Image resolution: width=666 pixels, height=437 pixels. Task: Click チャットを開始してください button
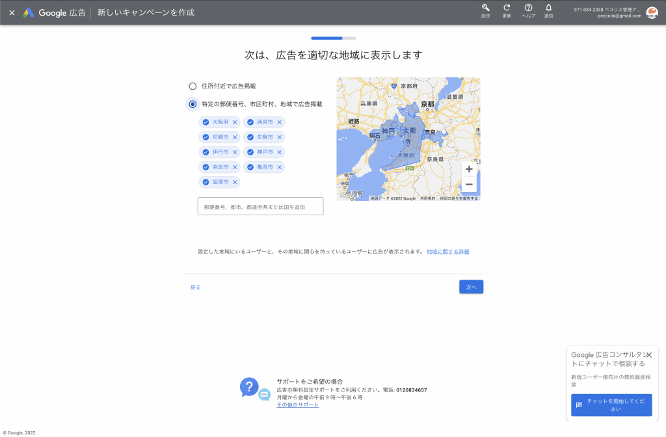coord(611,405)
